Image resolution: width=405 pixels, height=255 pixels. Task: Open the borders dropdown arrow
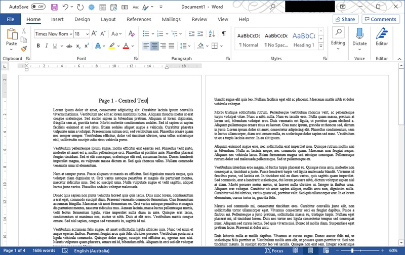tap(221, 46)
